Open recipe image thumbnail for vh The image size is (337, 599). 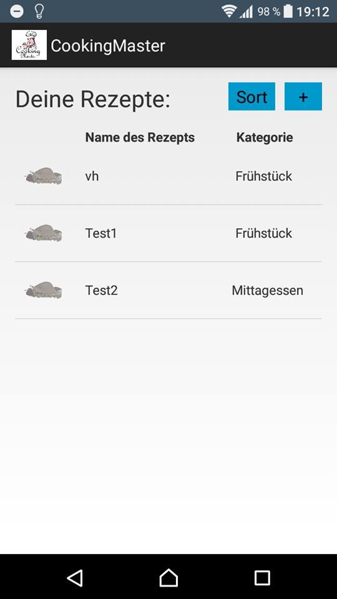tap(44, 176)
